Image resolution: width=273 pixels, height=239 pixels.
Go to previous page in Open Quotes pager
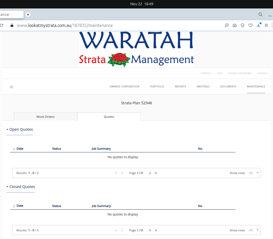click(122, 173)
